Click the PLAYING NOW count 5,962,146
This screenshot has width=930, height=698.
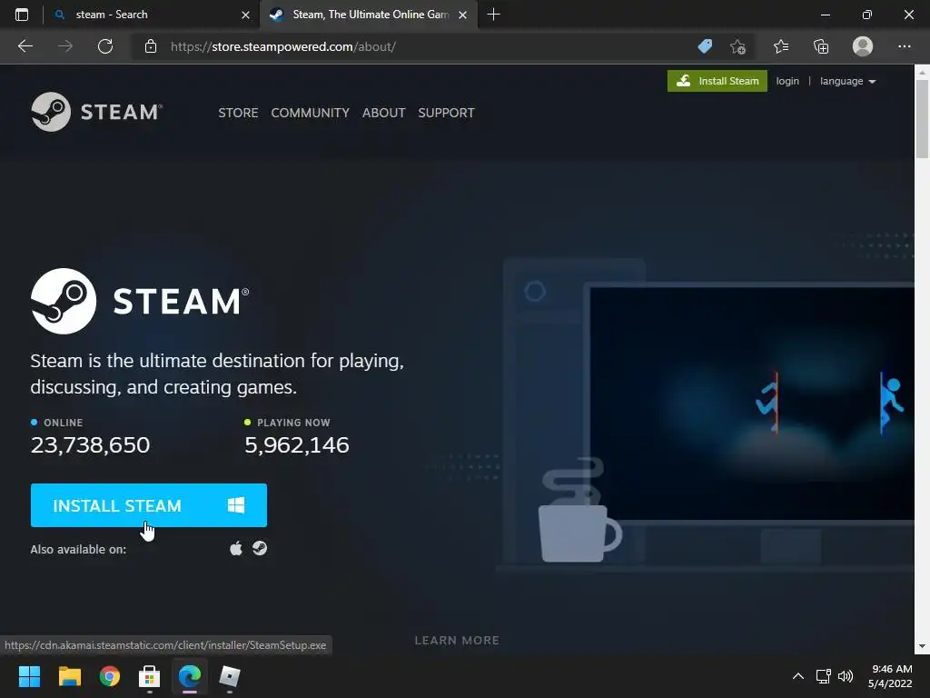click(297, 444)
